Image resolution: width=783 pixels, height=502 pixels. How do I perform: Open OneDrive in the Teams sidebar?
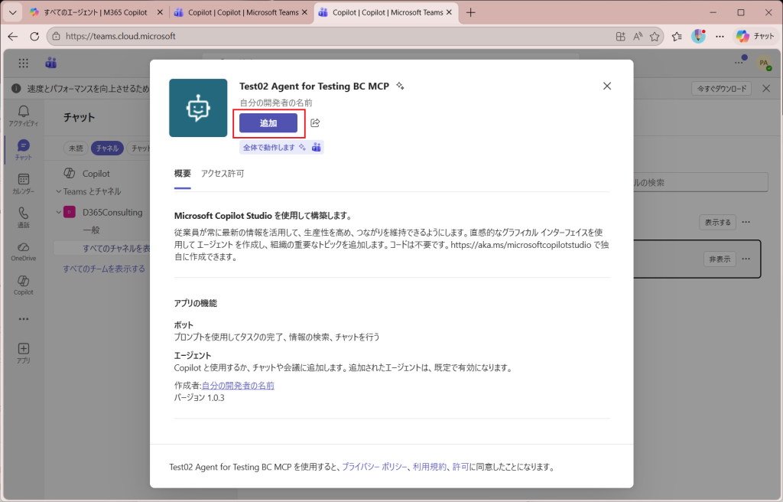click(23, 251)
